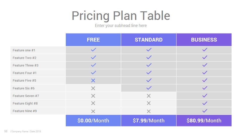Select the STANDARD X mark for Feature Seven
The width and height of the screenshot is (242, 136).
(149, 96)
